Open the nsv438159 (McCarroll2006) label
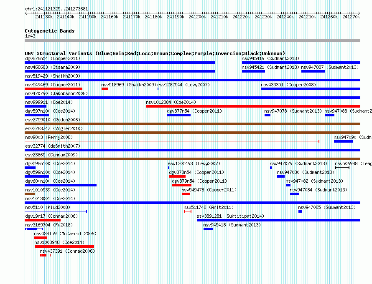Viewport: 372px width, 284px height. (x=65, y=234)
